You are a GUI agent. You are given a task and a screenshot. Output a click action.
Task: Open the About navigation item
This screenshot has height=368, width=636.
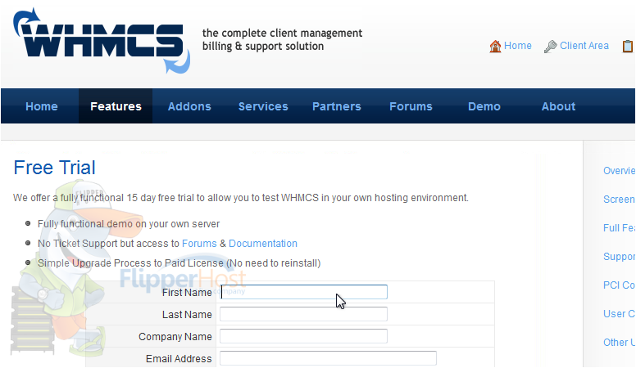(558, 106)
